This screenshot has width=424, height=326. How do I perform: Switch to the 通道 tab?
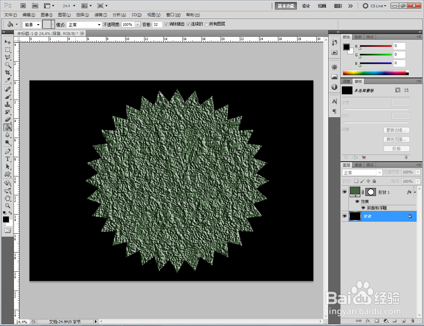(x=358, y=165)
